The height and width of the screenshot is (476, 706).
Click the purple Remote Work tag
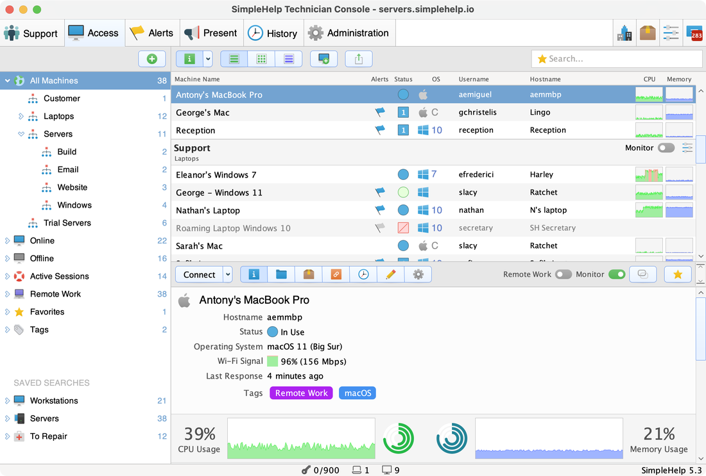301,393
